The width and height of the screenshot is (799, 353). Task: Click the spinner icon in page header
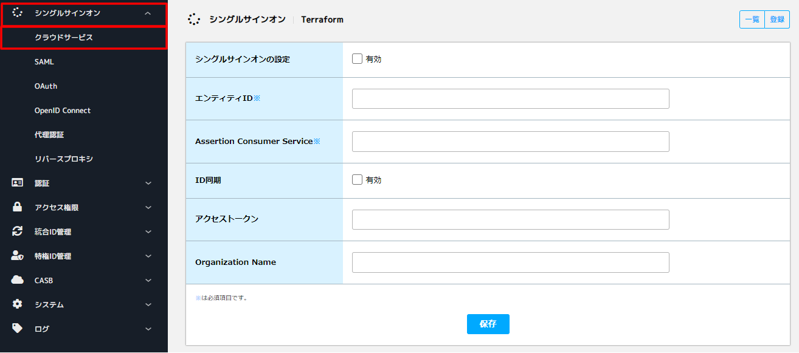pyautogui.click(x=194, y=19)
